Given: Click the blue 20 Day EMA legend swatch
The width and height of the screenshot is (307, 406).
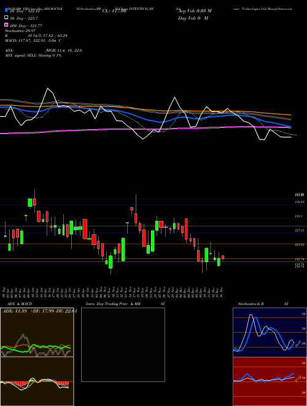Looking at the screenshot, I should tap(6, 10).
